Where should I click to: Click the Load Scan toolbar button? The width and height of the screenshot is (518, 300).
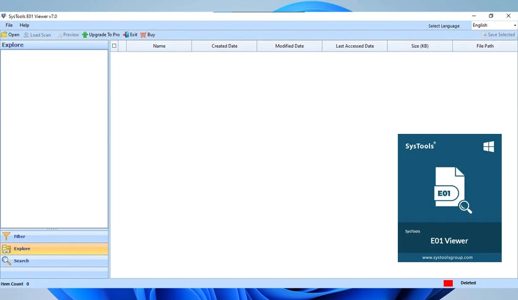click(x=37, y=35)
